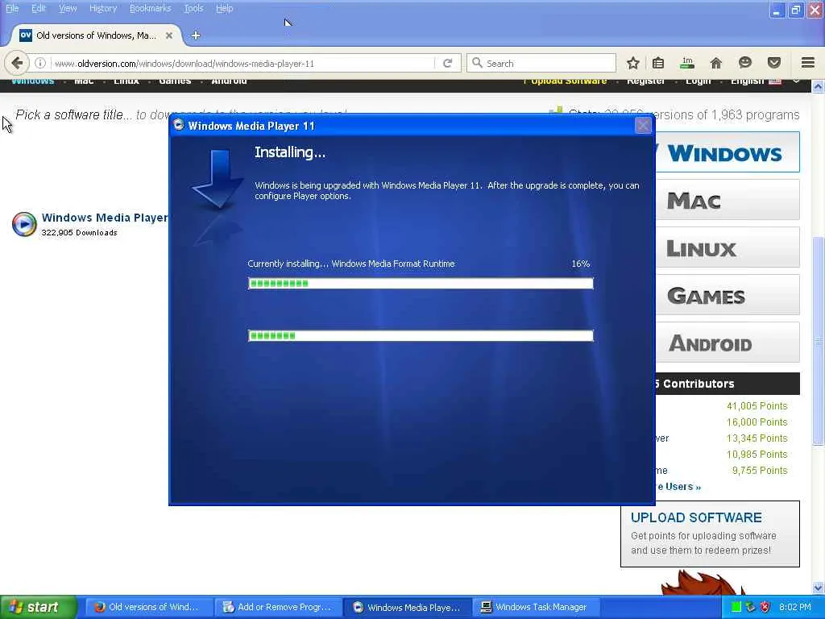This screenshot has width=825, height=619.
Task: Click the 8:02 PM taskbar clock
Action: (794, 607)
